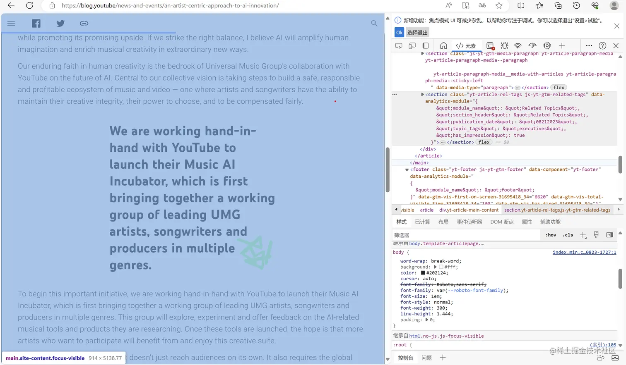
Task: Switch to the 样式 (Styles) tab
Action: [402, 222]
